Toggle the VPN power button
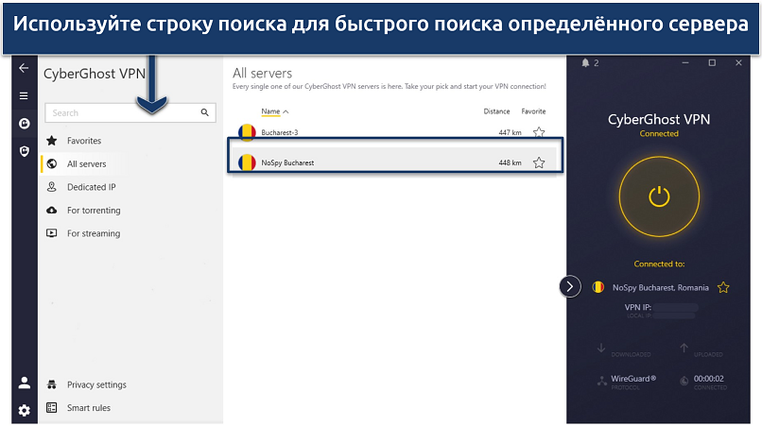The image size is (762, 426). pos(659,197)
